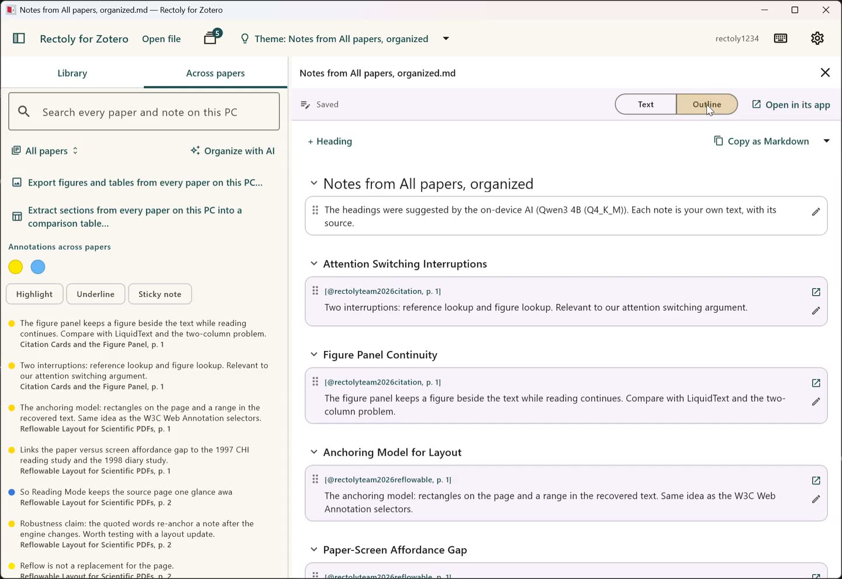Edit the Anchoring Model for Layout note
Screen dimensions: 842x579
(816, 499)
